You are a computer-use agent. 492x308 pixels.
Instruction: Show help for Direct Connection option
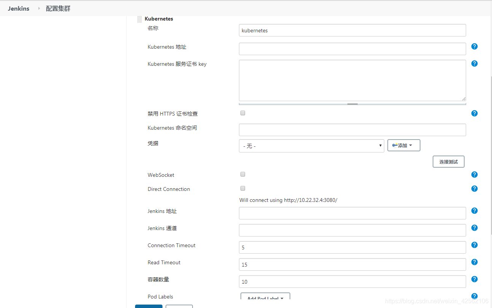click(474, 189)
